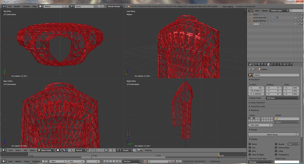The image size is (304, 164).
Task: Expand the Delta Transform panel
Action: coord(258,102)
